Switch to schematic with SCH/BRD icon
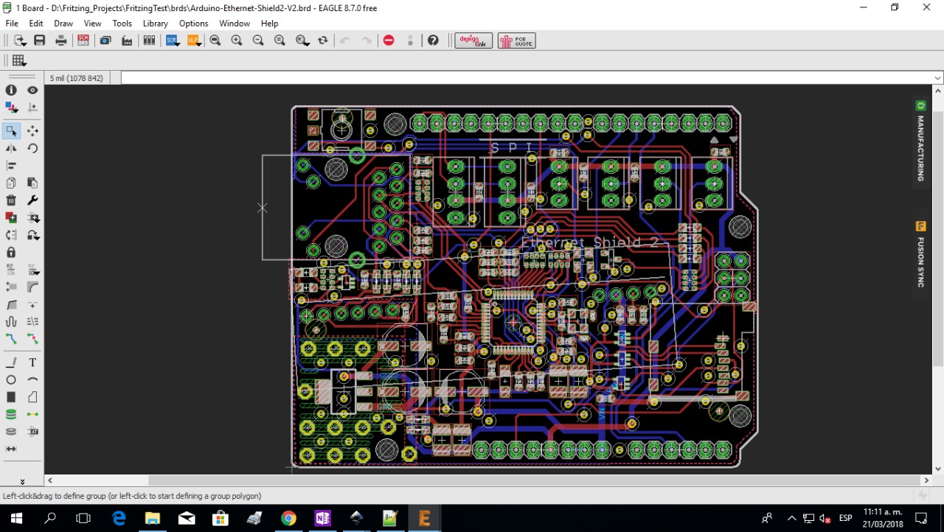Viewport: 944px width, 532px height. [83, 41]
